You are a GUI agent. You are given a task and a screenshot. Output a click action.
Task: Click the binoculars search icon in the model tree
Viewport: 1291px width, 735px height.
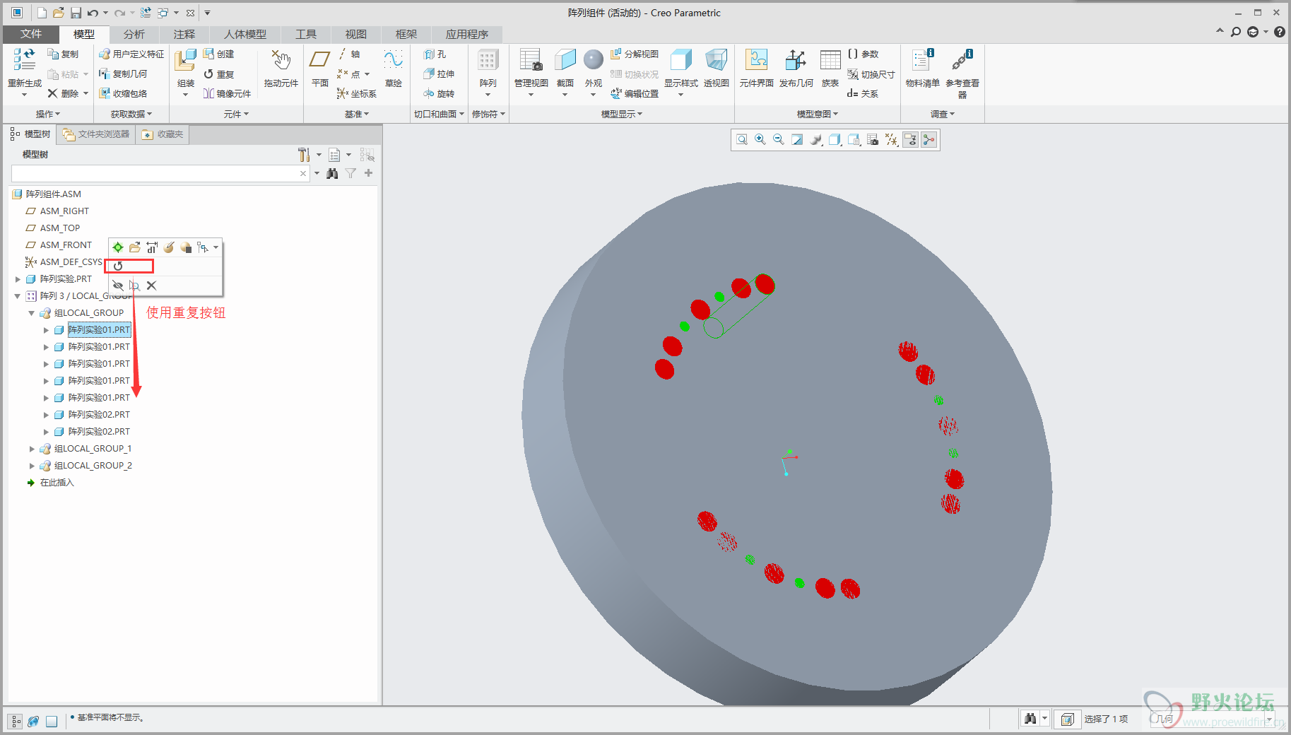[332, 173]
